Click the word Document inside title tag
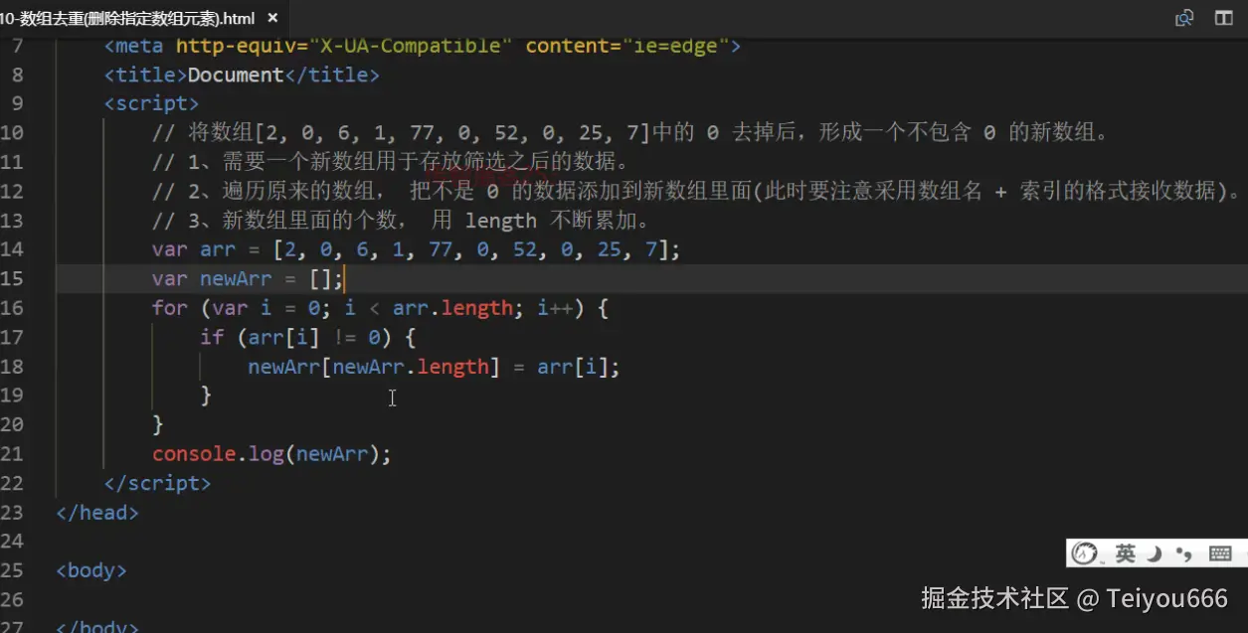 pyautogui.click(x=236, y=75)
